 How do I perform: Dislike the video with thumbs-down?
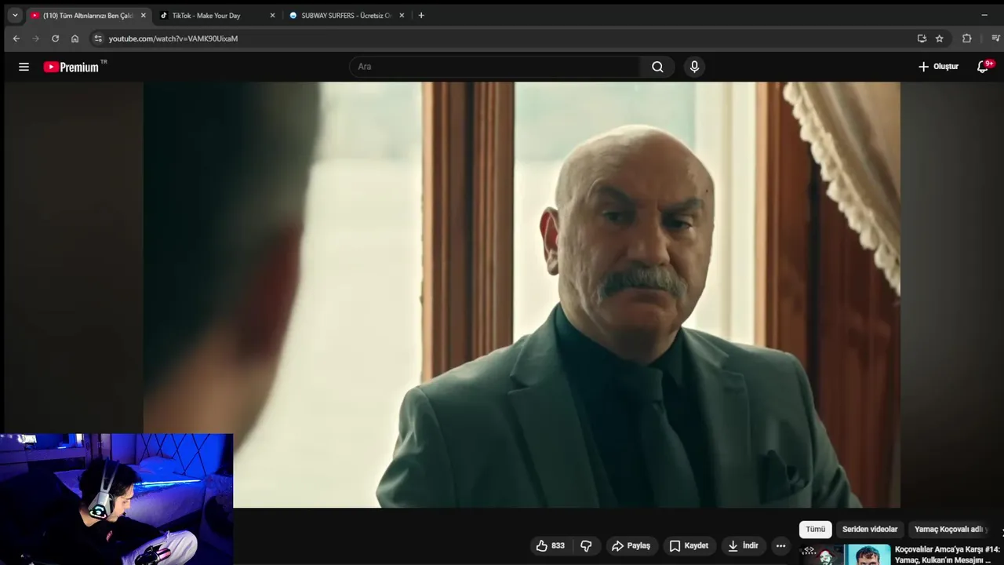pos(586,545)
